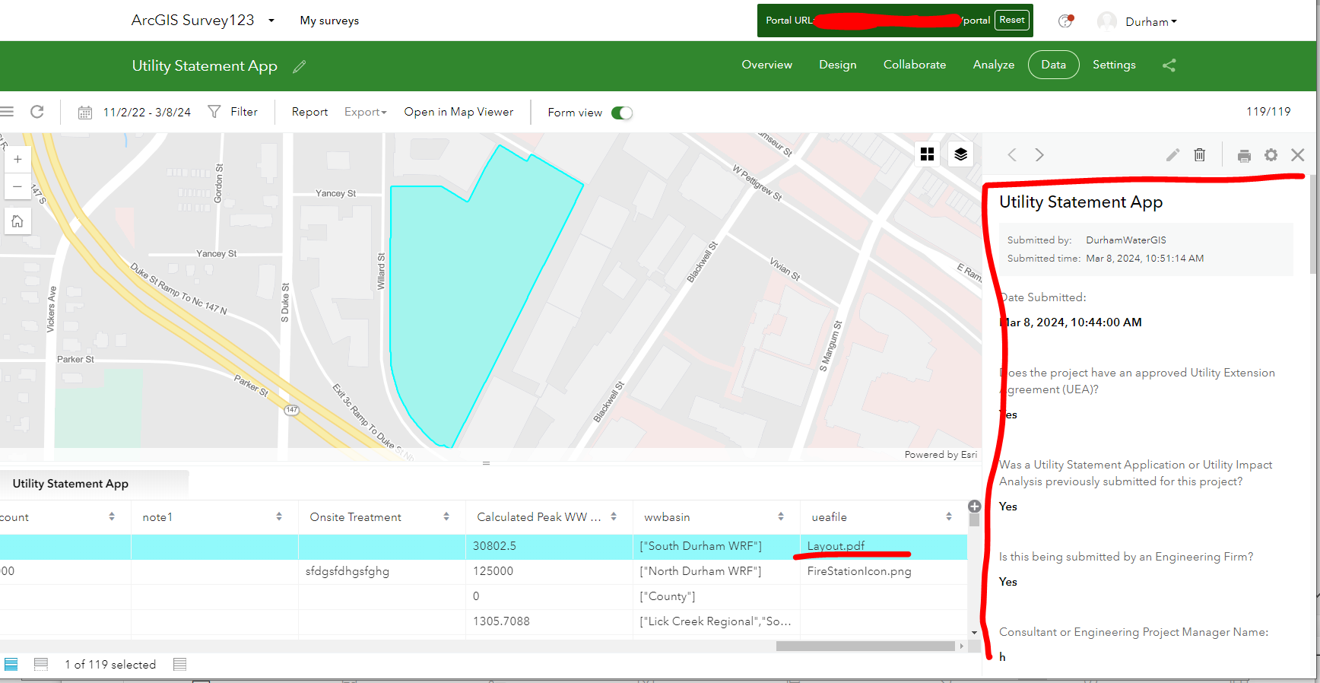Open the Settings tab
Image resolution: width=1320 pixels, height=683 pixels.
(1114, 65)
